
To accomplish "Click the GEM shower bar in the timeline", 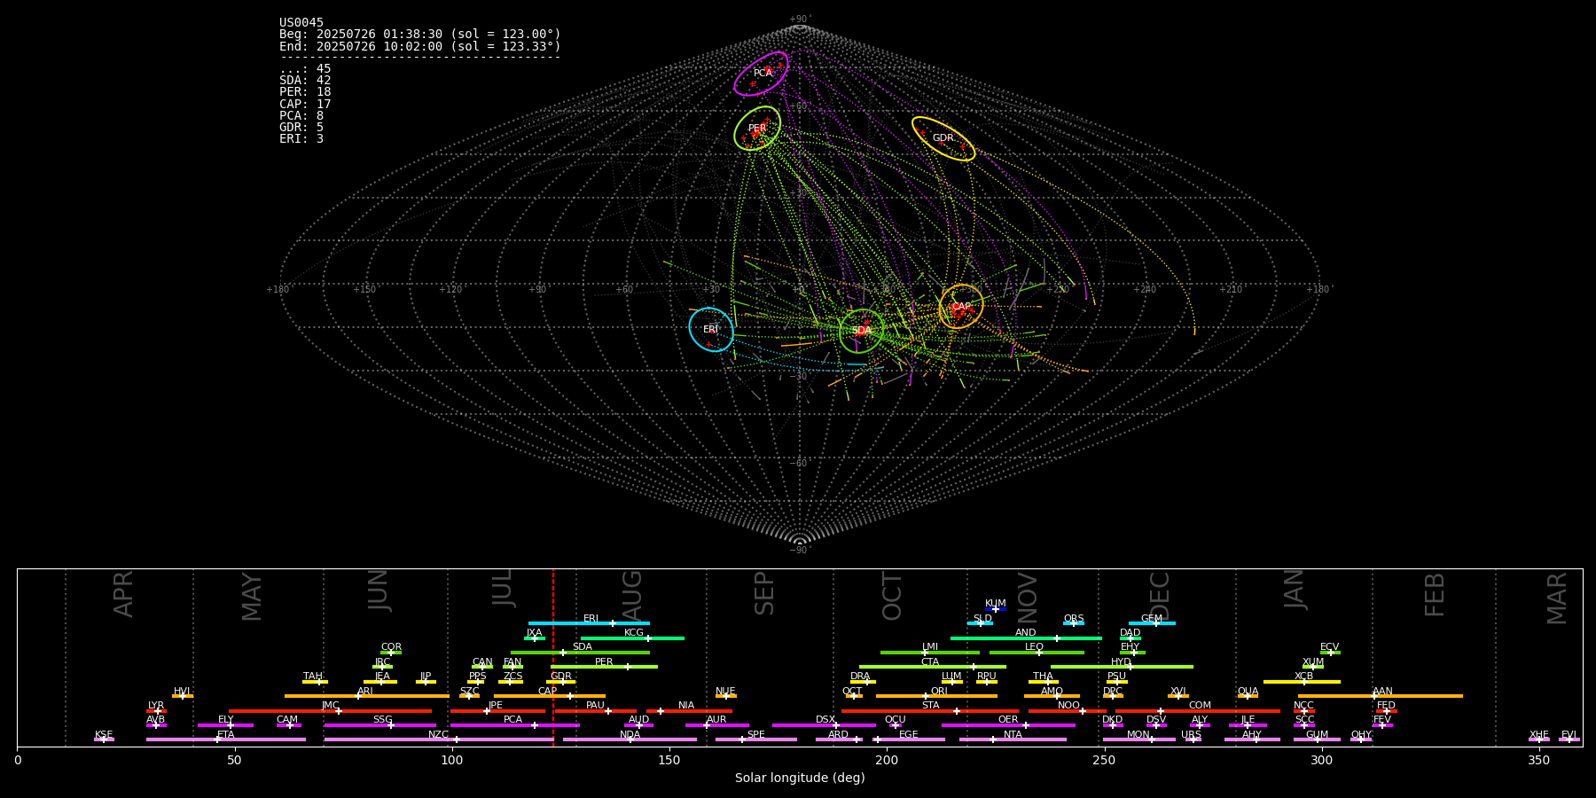I will point(1152,623).
